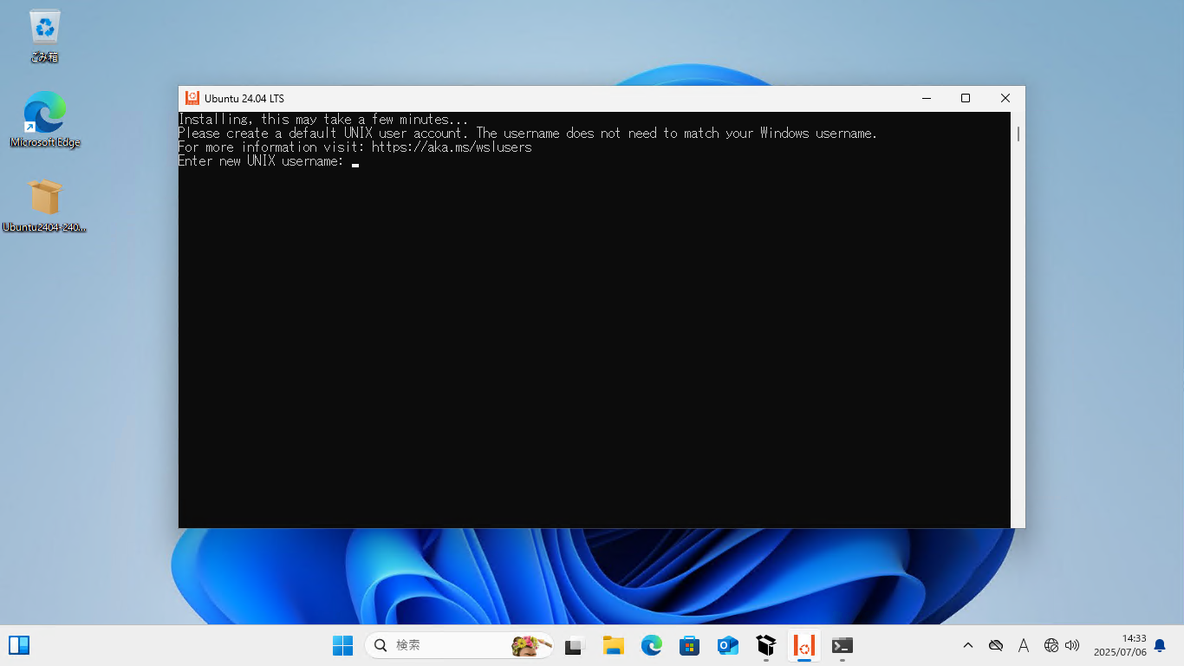
Task: Click the 'Please create a default UNIX user account' line
Action: 528,134
